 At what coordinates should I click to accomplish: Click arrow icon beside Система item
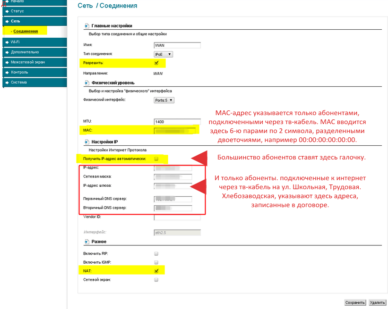pos(7,83)
